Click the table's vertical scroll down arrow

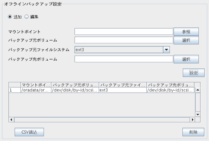point(198,114)
